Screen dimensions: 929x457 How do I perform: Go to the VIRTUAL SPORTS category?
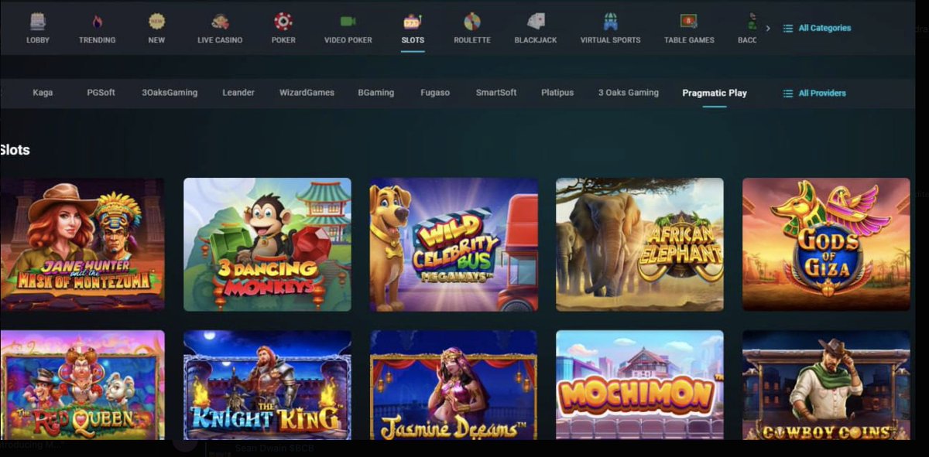611,40
